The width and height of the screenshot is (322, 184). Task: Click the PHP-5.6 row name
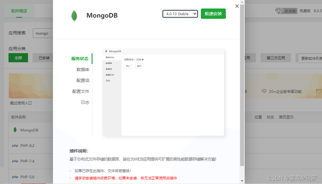point(27,177)
